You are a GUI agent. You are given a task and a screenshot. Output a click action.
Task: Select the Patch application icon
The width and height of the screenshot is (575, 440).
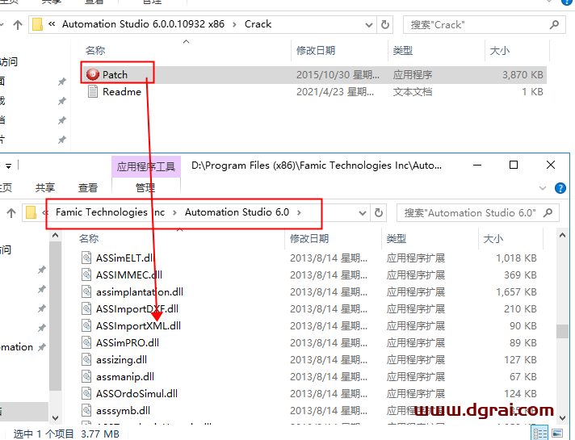click(x=93, y=74)
